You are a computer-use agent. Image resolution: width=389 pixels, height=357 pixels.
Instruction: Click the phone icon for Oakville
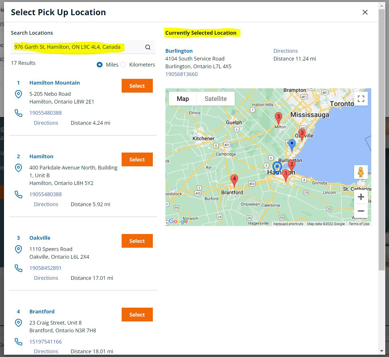click(x=18, y=268)
